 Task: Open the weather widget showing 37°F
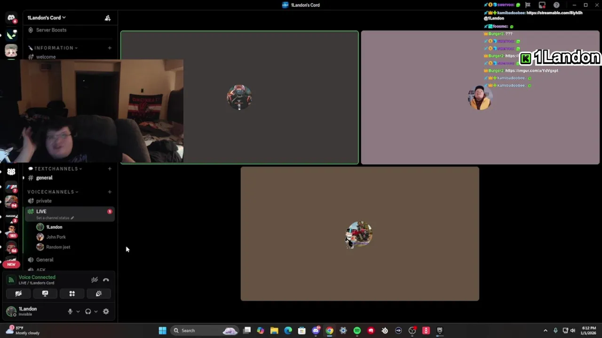click(x=23, y=330)
